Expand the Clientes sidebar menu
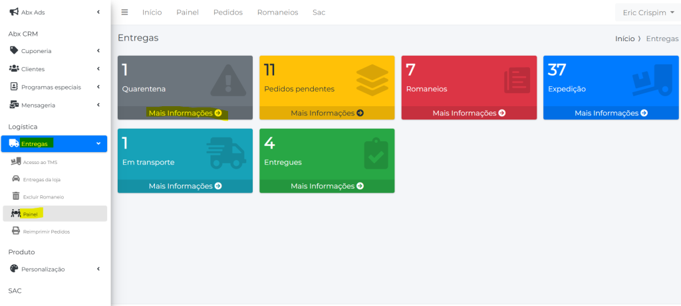The image size is (681, 306). [x=98, y=68]
